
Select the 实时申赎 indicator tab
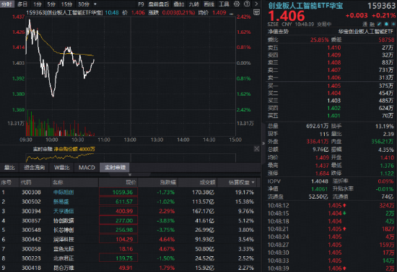pyautogui.click(x=115, y=167)
